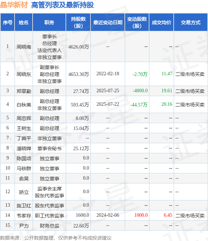The width and height of the screenshot is (208, 241).
Task: Click the average price 19.61
Action: [x=167, y=91]
